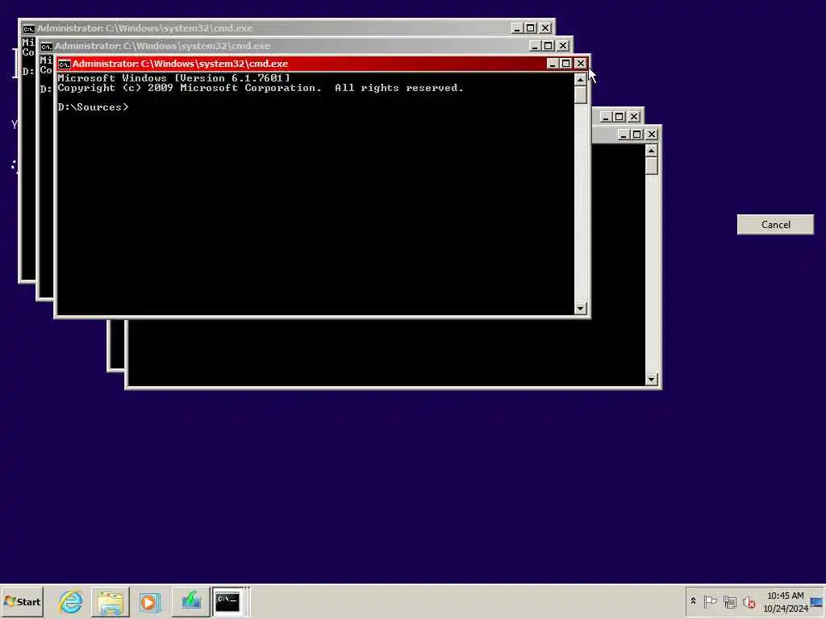Viewport: 826px width, 619px height.
Task: Close the second background cmd window
Action: [x=562, y=46]
